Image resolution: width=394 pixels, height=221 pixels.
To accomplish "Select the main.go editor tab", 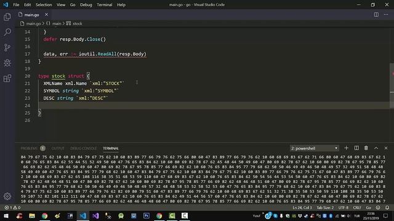I will coord(34,15).
